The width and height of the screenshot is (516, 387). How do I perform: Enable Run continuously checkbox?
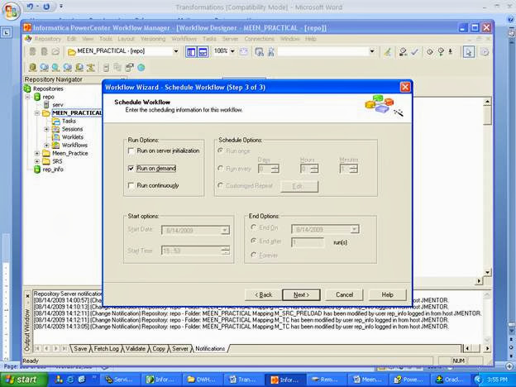pos(131,185)
